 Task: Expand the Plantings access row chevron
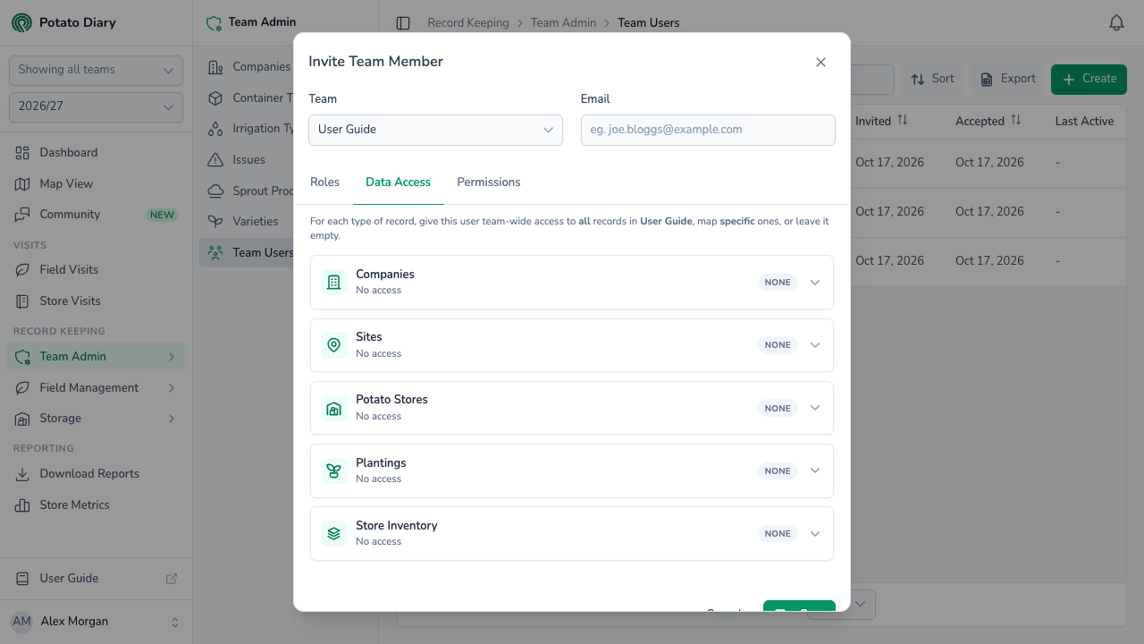click(815, 470)
